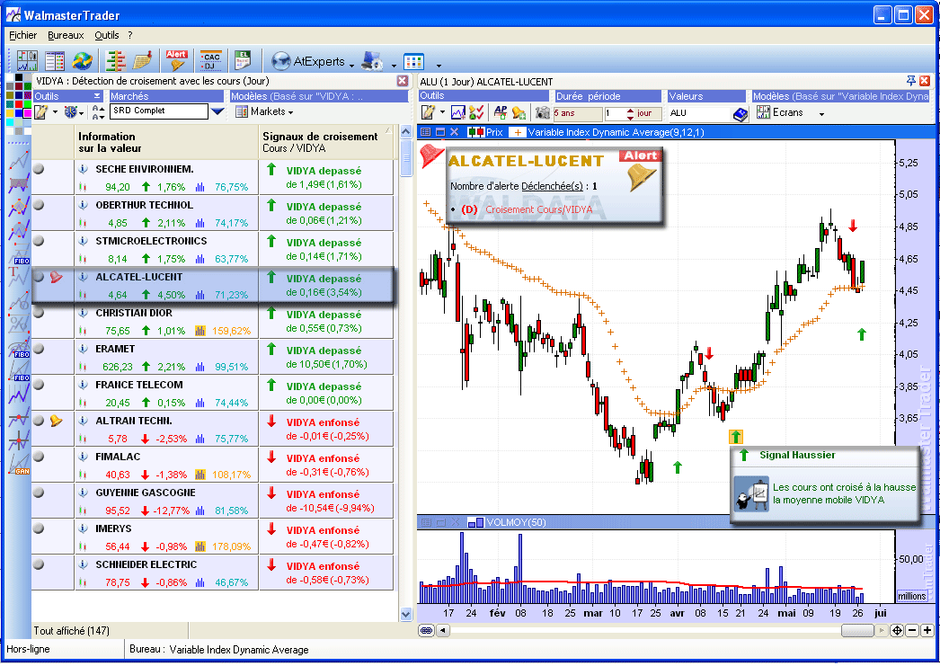The height and width of the screenshot is (666, 940).
Task: Select the trend line drawing tool
Action: (x=19, y=159)
